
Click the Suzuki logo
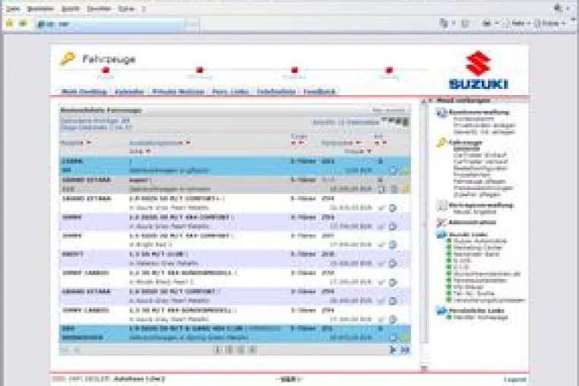(x=478, y=70)
